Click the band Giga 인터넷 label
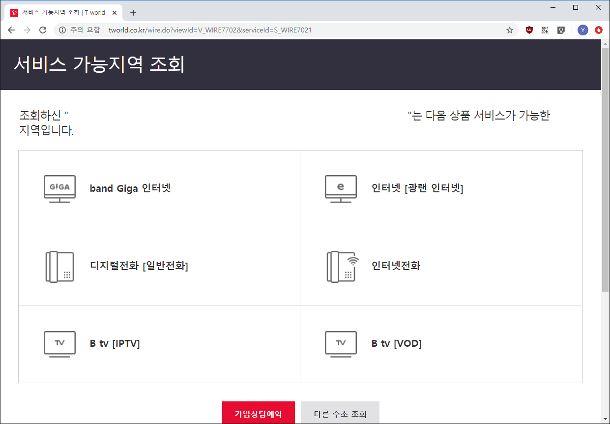 pyautogui.click(x=130, y=188)
